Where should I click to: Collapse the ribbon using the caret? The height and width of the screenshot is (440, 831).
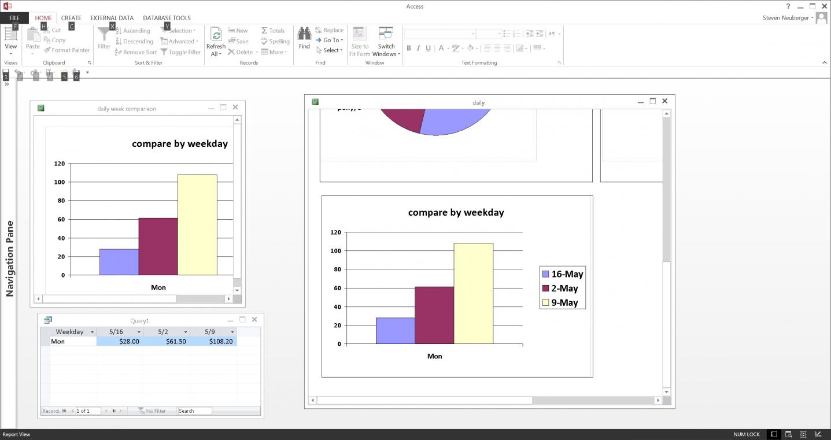tap(826, 62)
